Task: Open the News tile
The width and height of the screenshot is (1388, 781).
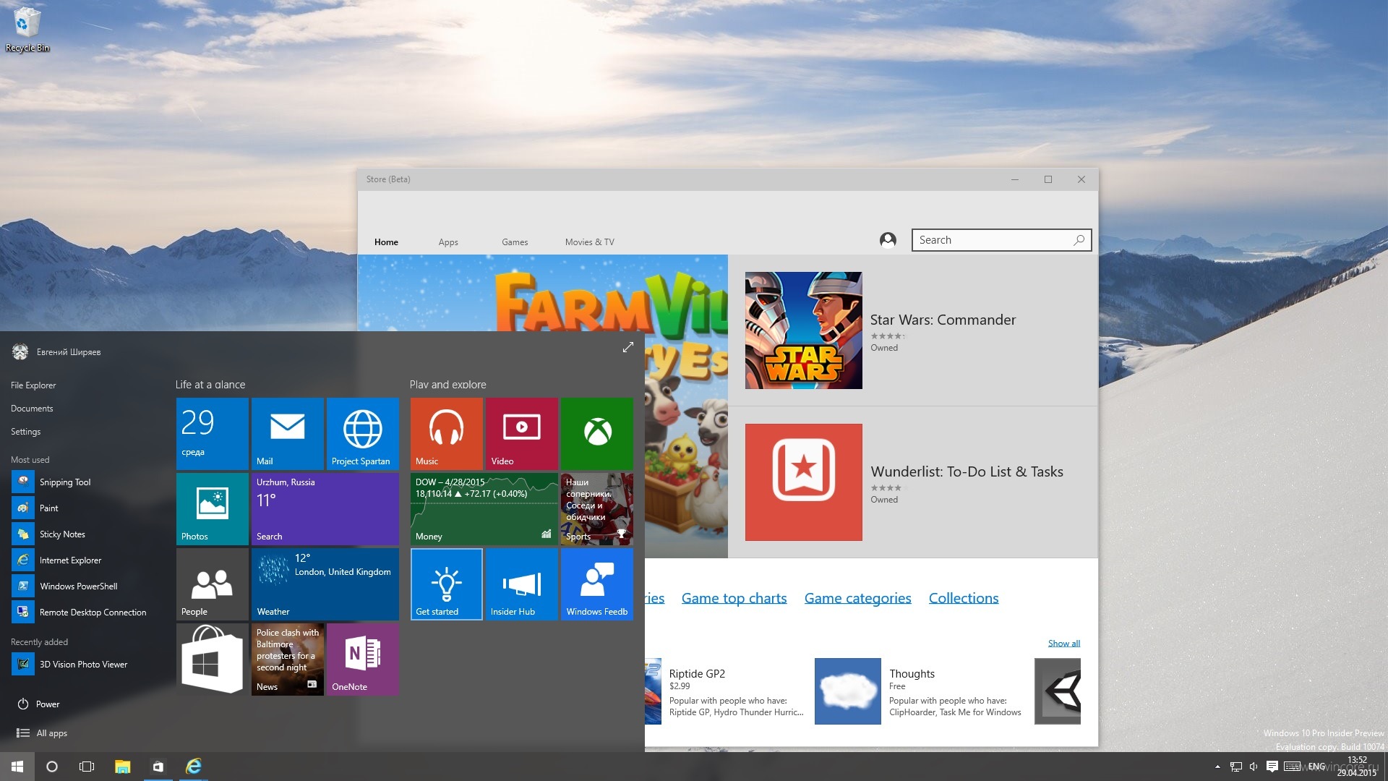Action: click(287, 660)
